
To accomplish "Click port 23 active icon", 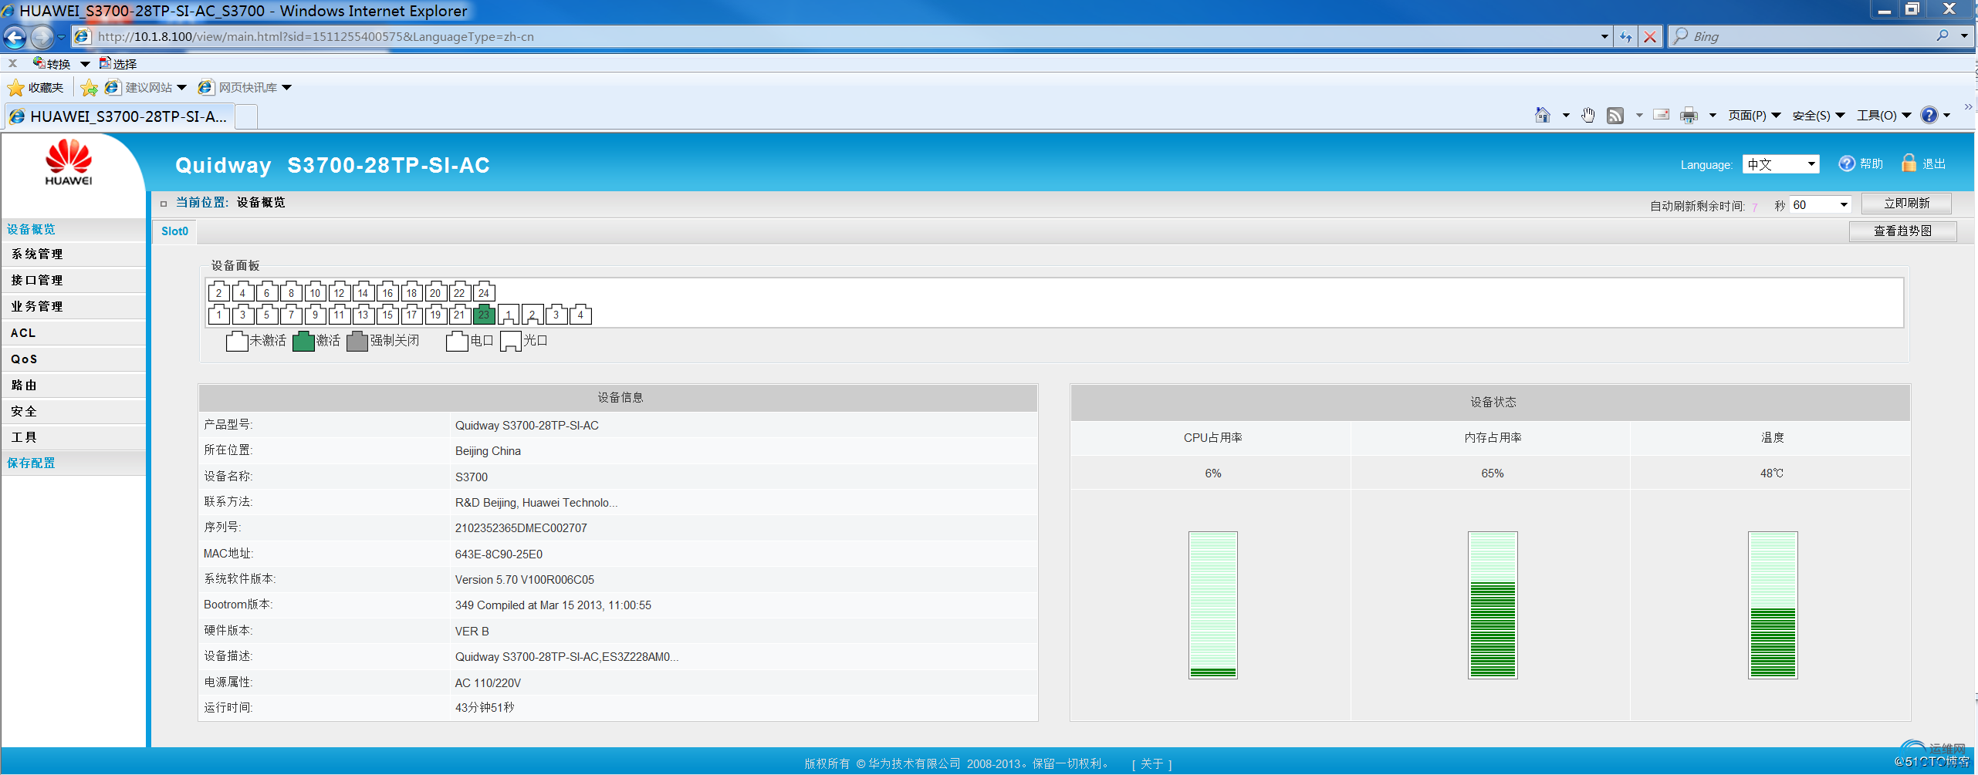I will [x=484, y=314].
